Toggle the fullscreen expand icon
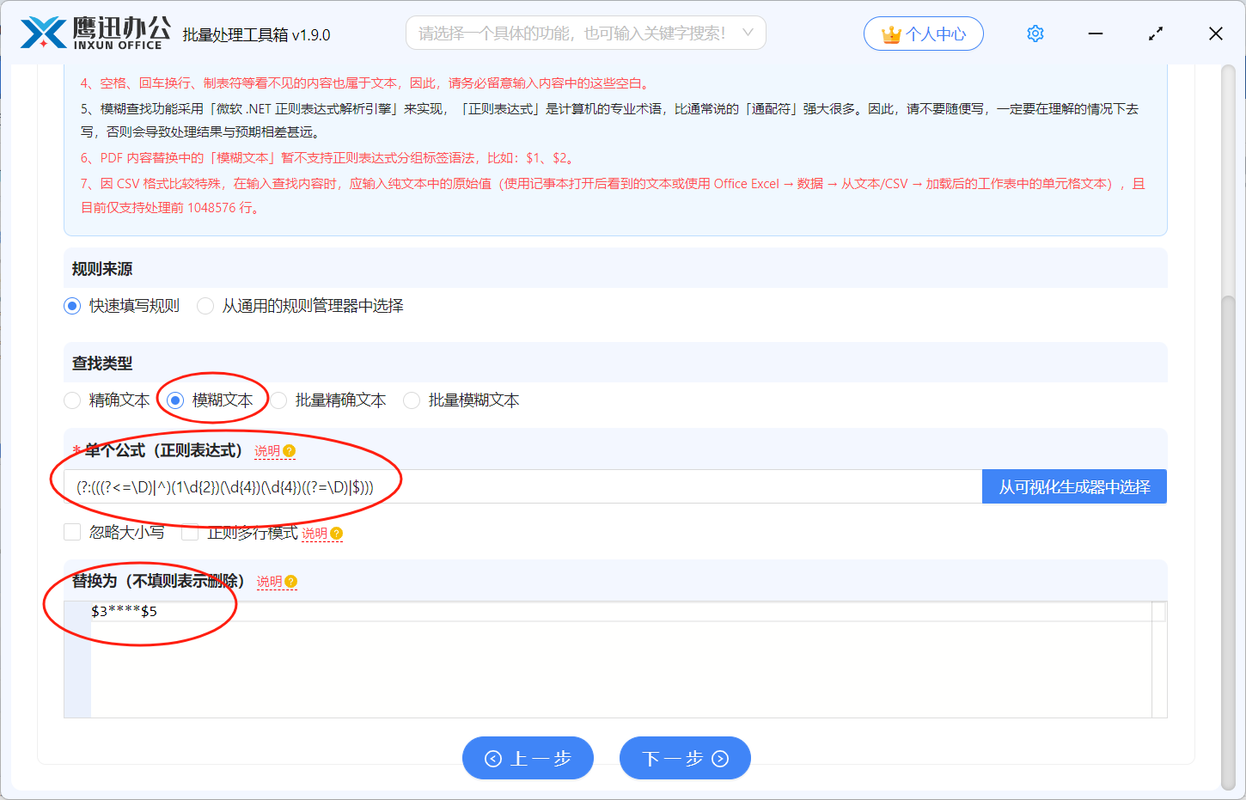The width and height of the screenshot is (1246, 800). pos(1156,33)
